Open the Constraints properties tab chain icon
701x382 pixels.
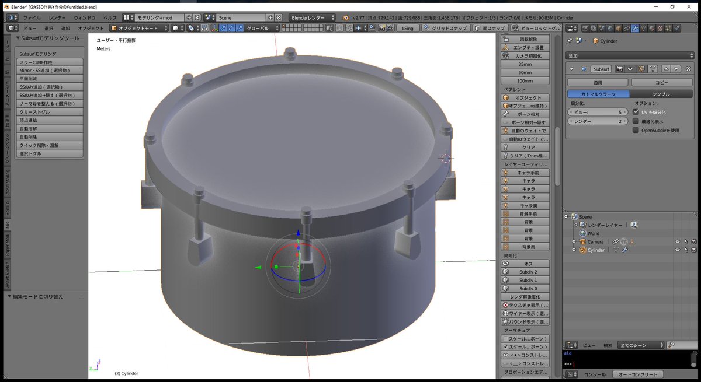pos(627,28)
